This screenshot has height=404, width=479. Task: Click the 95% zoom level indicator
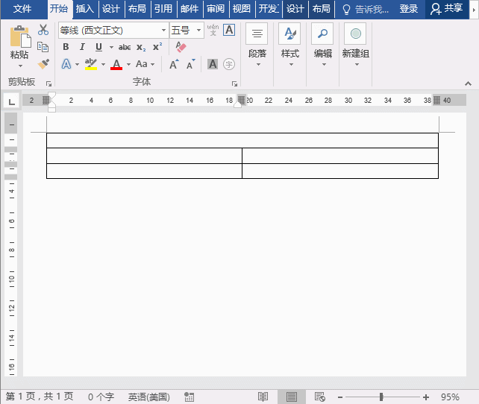450,397
